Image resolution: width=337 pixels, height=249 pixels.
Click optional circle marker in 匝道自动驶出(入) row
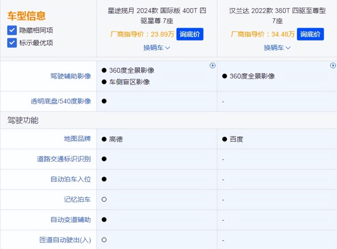pos(104,240)
